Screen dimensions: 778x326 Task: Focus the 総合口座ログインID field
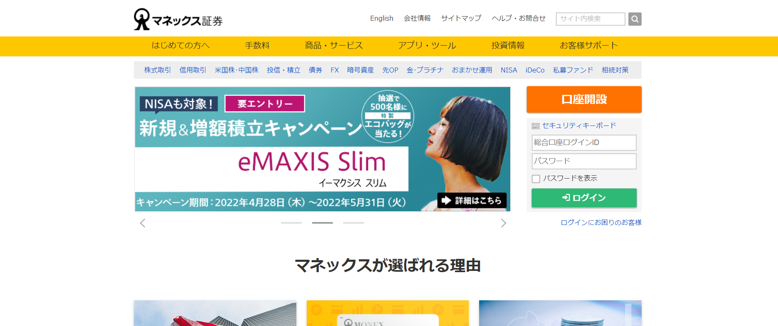click(x=584, y=142)
